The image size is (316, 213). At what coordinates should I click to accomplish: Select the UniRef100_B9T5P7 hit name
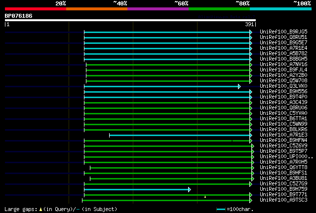pos(283,151)
